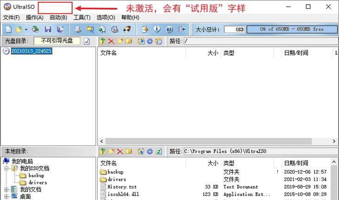The height and width of the screenshot is (200, 339).
Task: Expand the 我的文档 tree node
Action: (6, 189)
